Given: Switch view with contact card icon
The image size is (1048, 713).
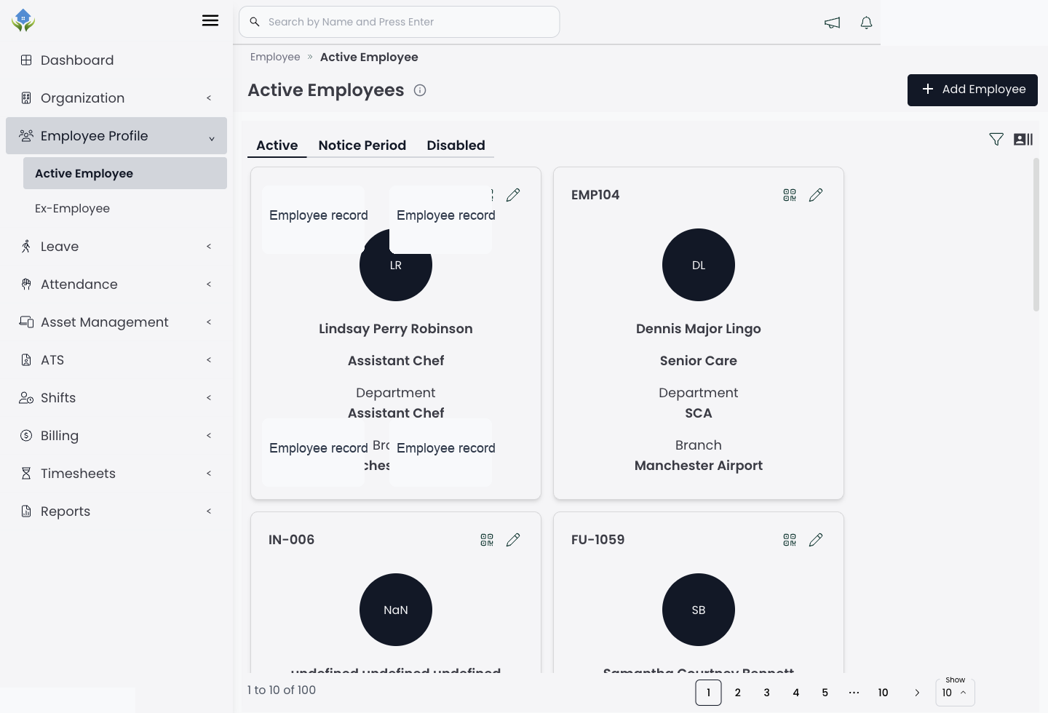Looking at the screenshot, I should coord(1023,139).
